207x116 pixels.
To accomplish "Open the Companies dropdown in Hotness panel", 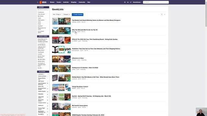I will 41,74.
